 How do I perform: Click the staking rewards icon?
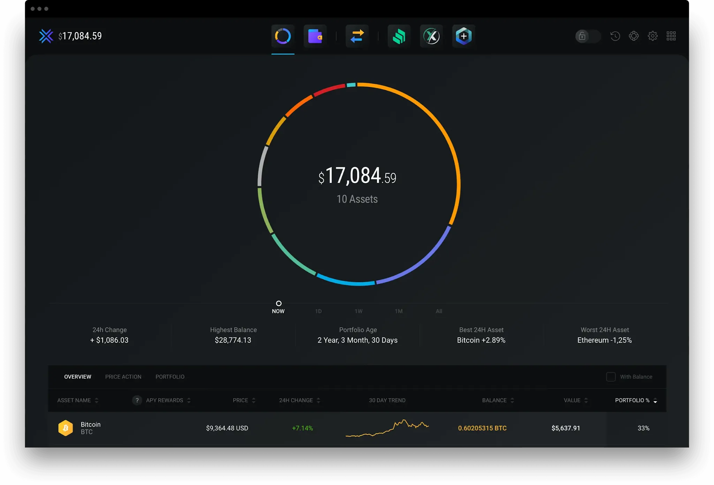(x=398, y=36)
